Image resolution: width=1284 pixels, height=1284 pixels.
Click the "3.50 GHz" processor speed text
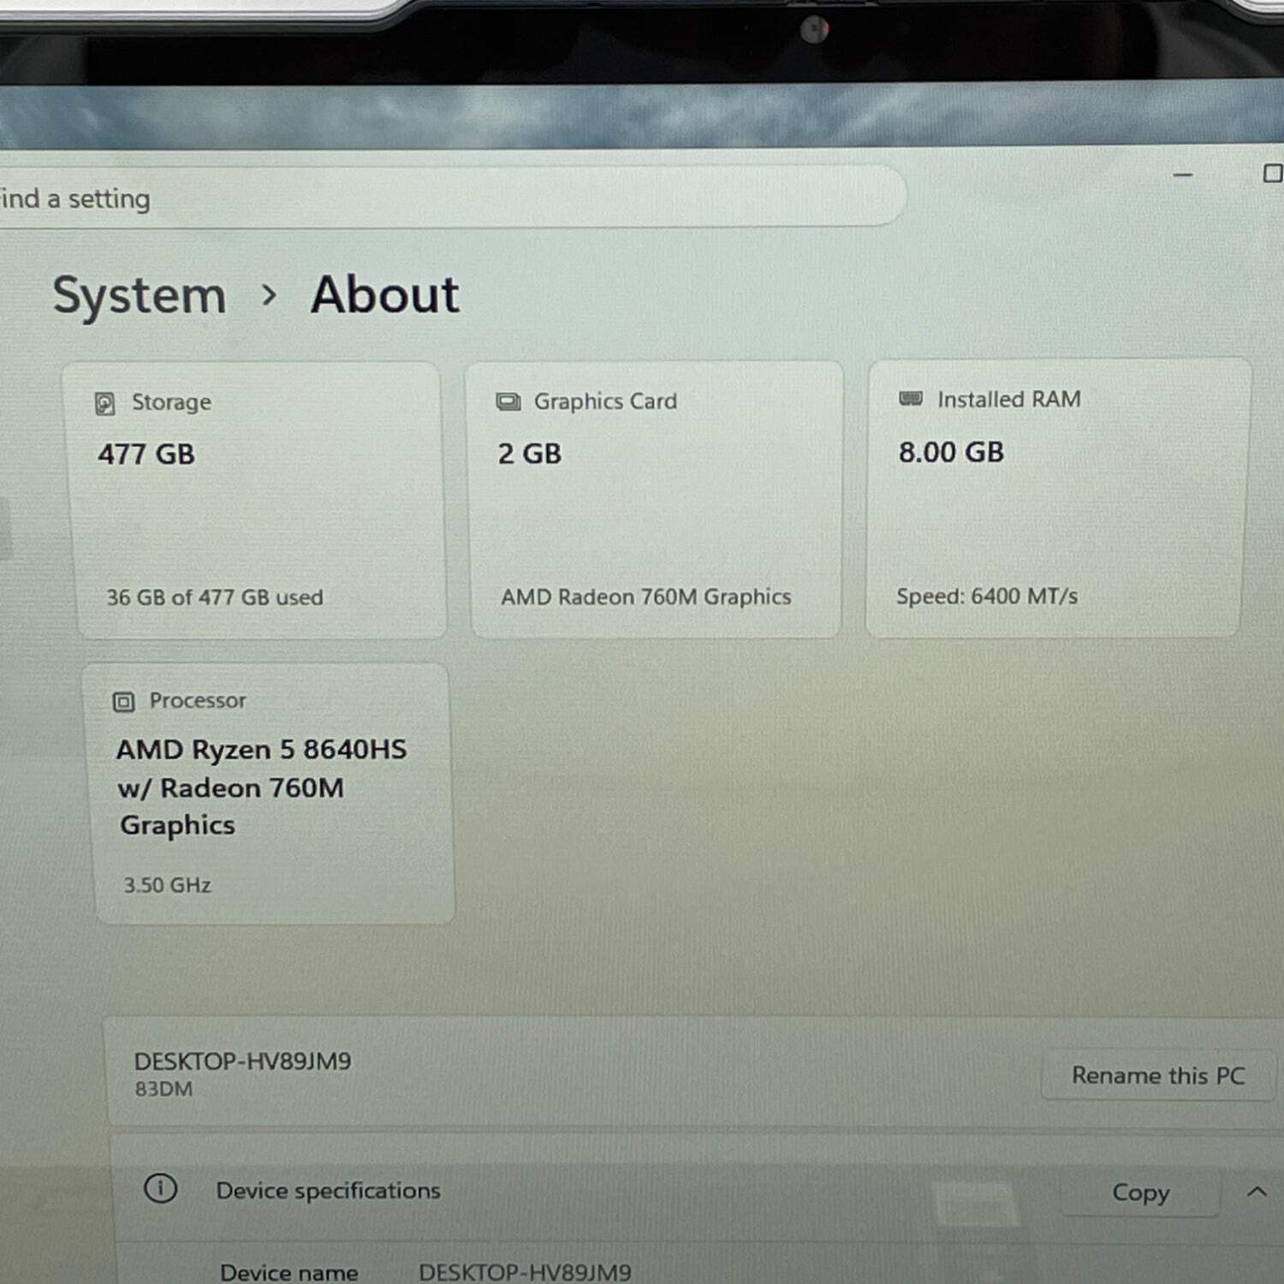tap(168, 885)
